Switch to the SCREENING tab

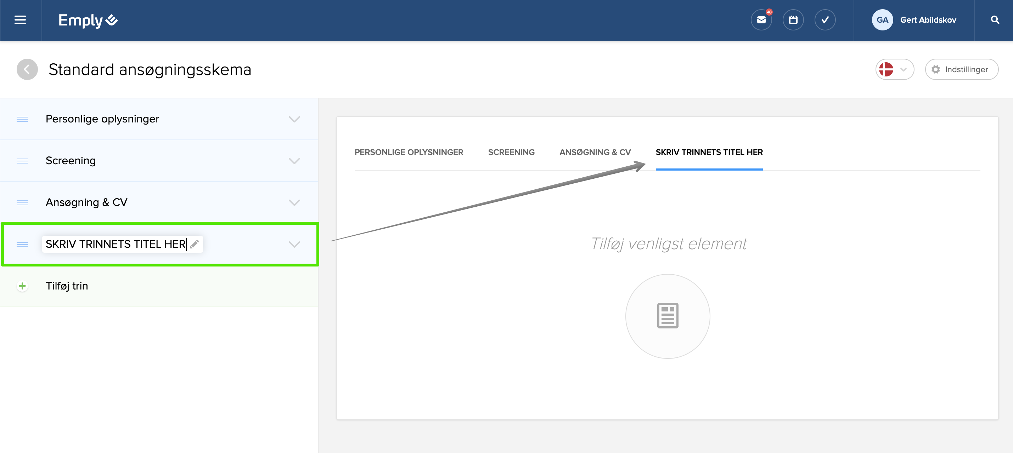(511, 152)
